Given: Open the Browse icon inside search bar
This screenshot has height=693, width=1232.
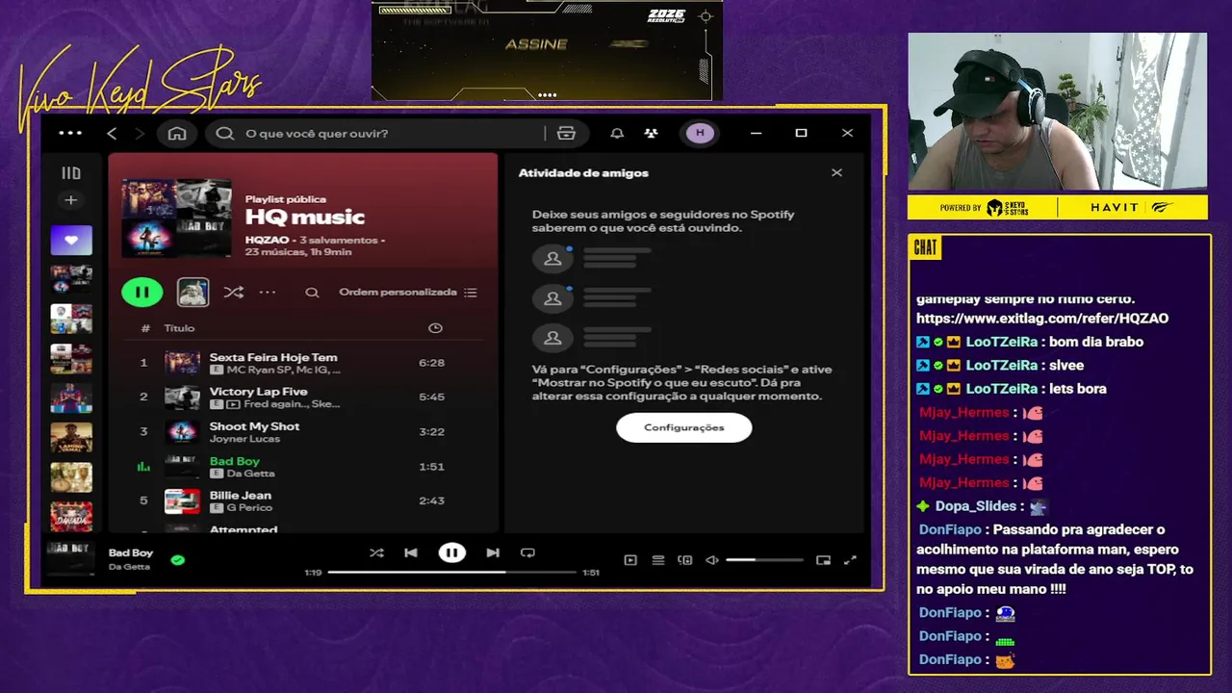Looking at the screenshot, I should click(566, 134).
